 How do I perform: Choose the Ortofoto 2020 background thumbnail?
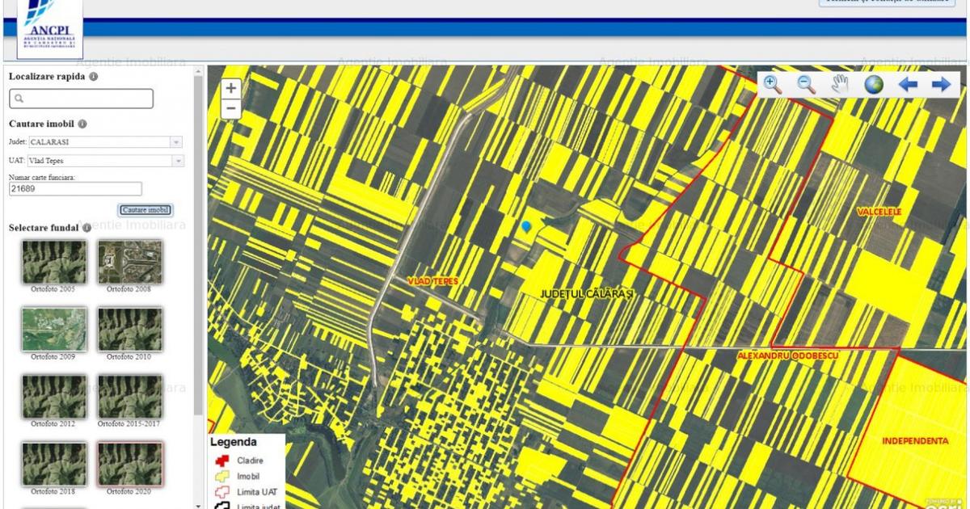point(129,464)
